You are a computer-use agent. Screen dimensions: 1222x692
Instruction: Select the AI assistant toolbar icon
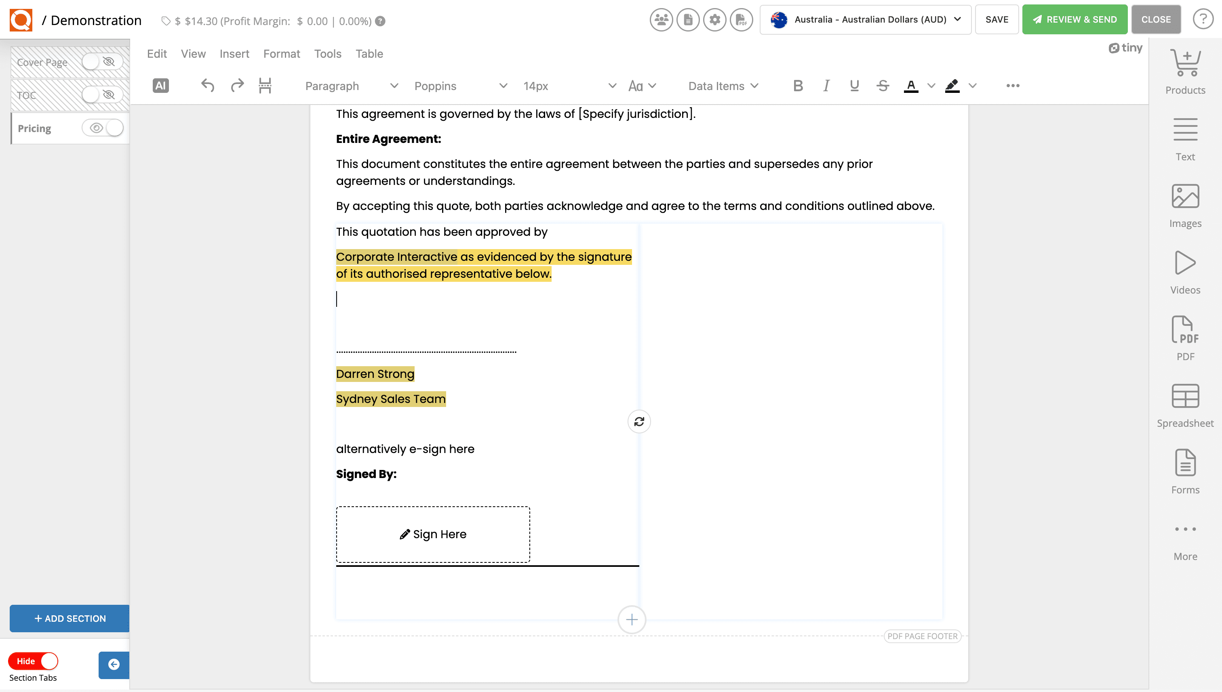pyautogui.click(x=160, y=86)
